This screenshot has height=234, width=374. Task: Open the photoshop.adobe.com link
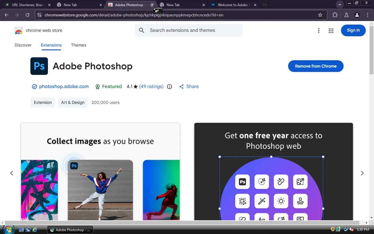(x=64, y=87)
